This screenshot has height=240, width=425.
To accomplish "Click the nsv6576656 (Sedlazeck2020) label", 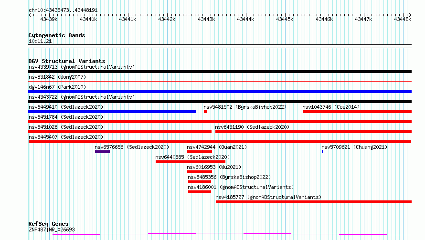I will click(132, 147).
